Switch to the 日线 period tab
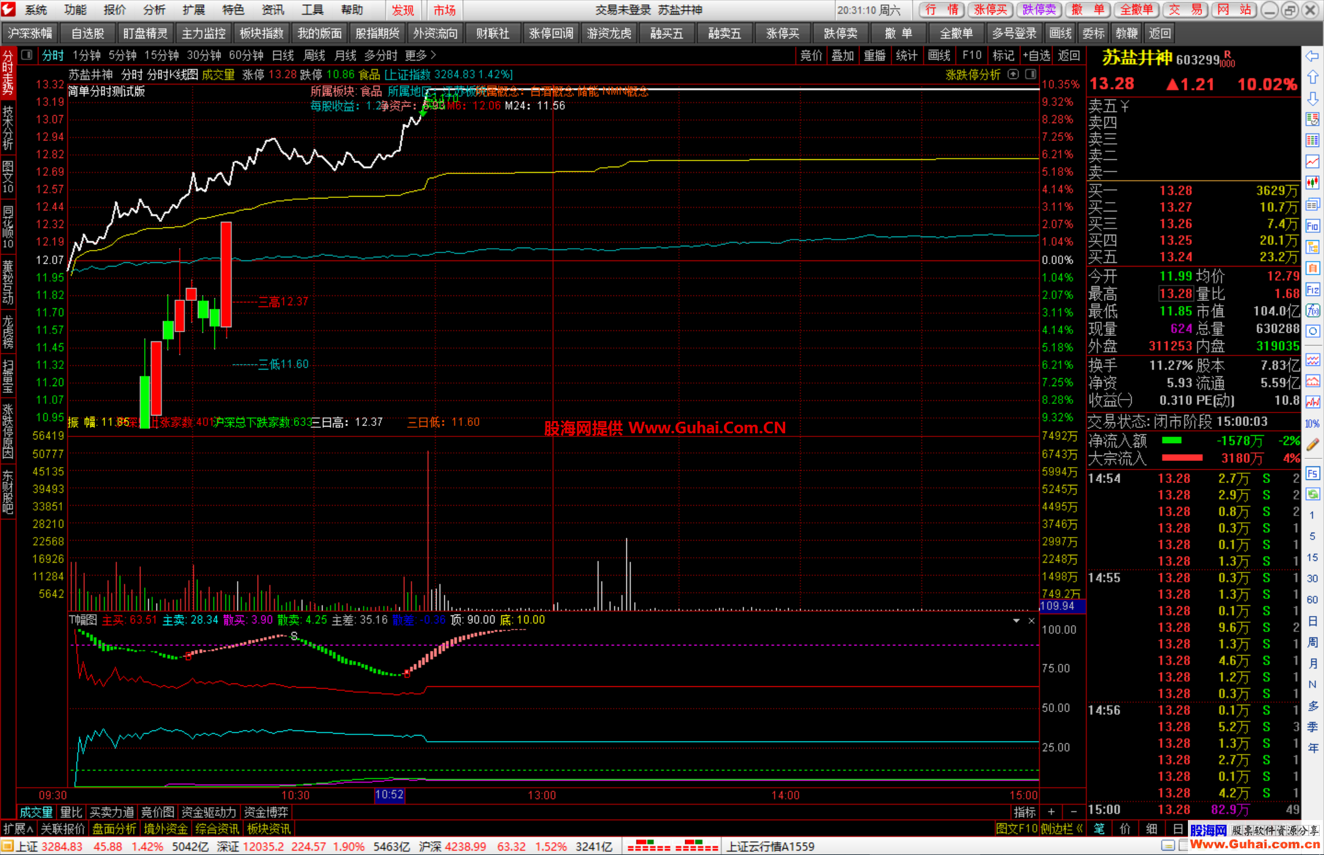Viewport: 1324px width, 855px height. click(283, 56)
